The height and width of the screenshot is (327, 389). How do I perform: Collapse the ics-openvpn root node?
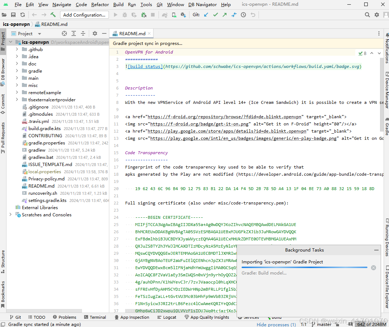(x=10, y=42)
